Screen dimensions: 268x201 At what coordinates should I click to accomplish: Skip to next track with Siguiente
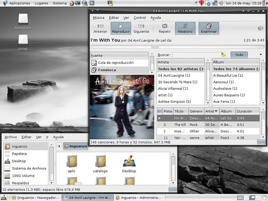141,28
